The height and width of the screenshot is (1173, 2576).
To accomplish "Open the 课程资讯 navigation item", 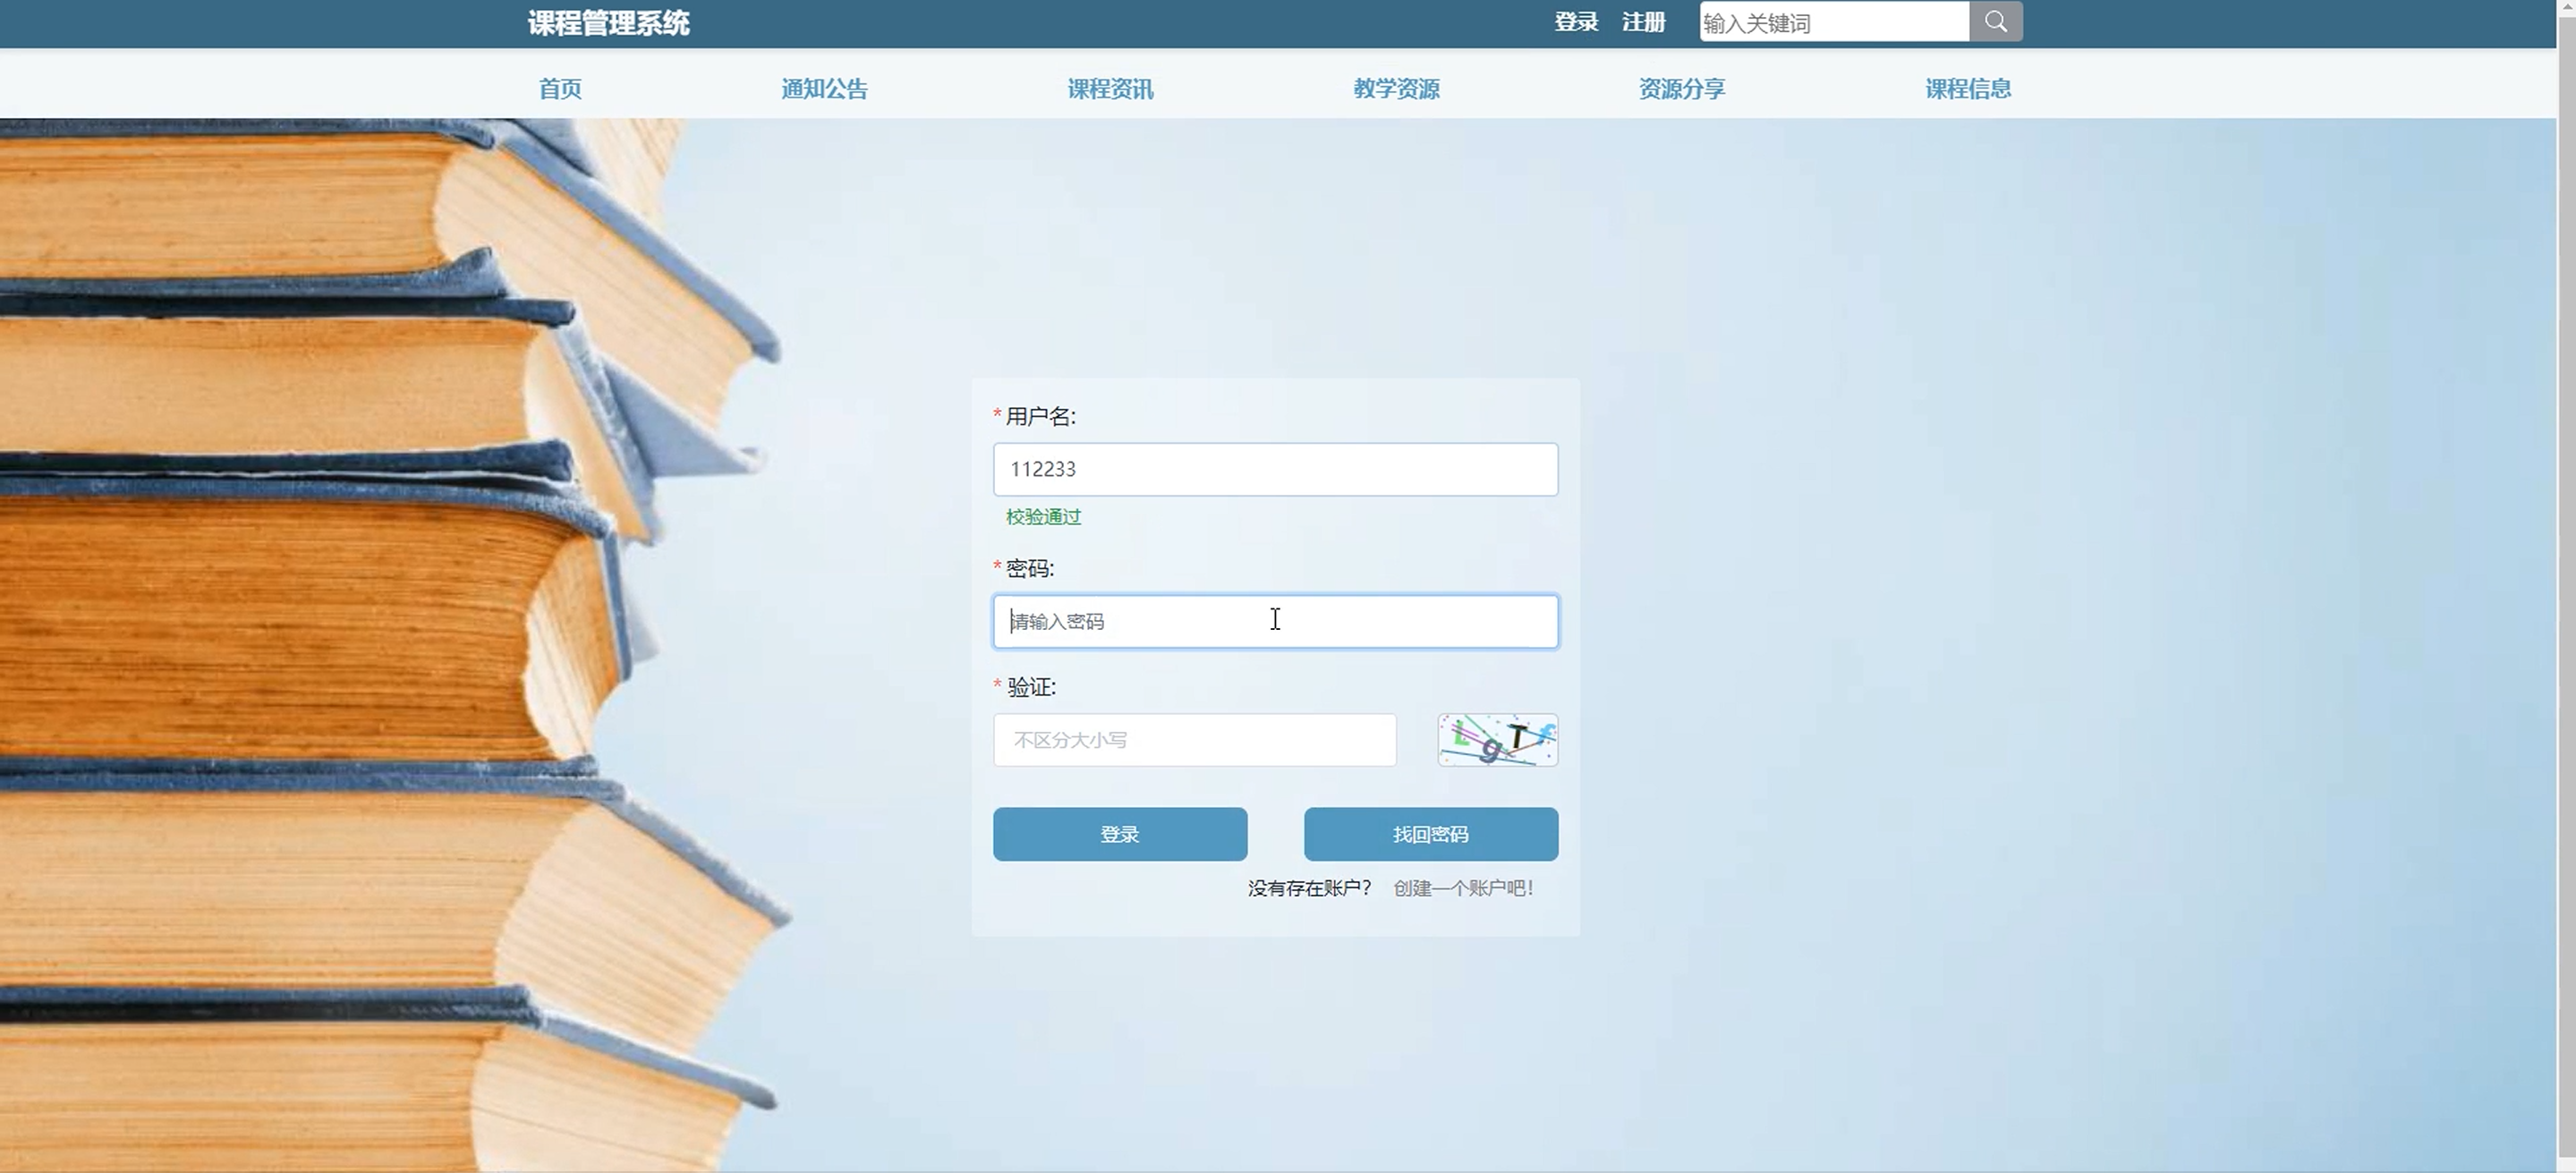I will [x=1110, y=89].
